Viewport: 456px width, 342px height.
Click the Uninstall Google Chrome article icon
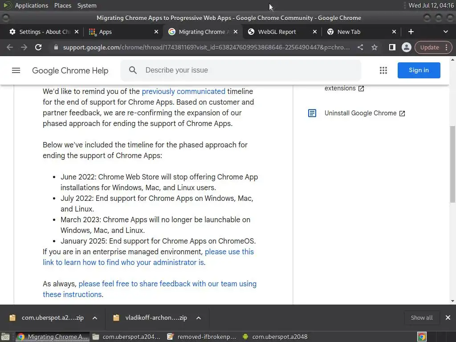click(312, 113)
